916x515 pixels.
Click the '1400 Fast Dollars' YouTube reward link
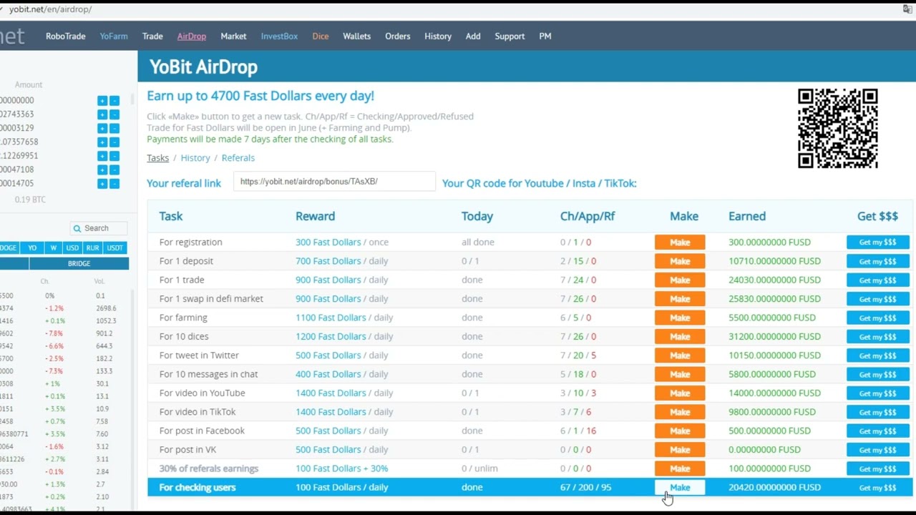(x=331, y=393)
